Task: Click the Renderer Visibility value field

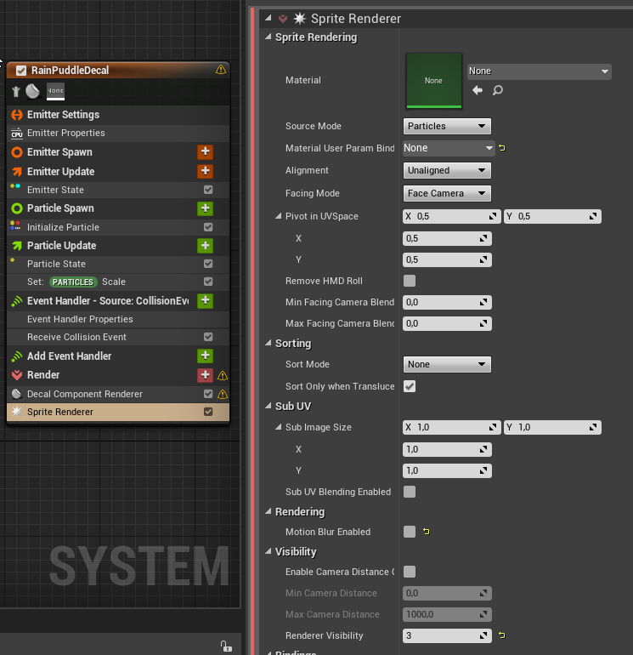Action: tap(447, 635)
